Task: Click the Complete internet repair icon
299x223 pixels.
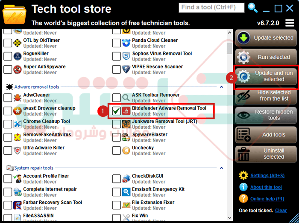Action: point(18,192)
